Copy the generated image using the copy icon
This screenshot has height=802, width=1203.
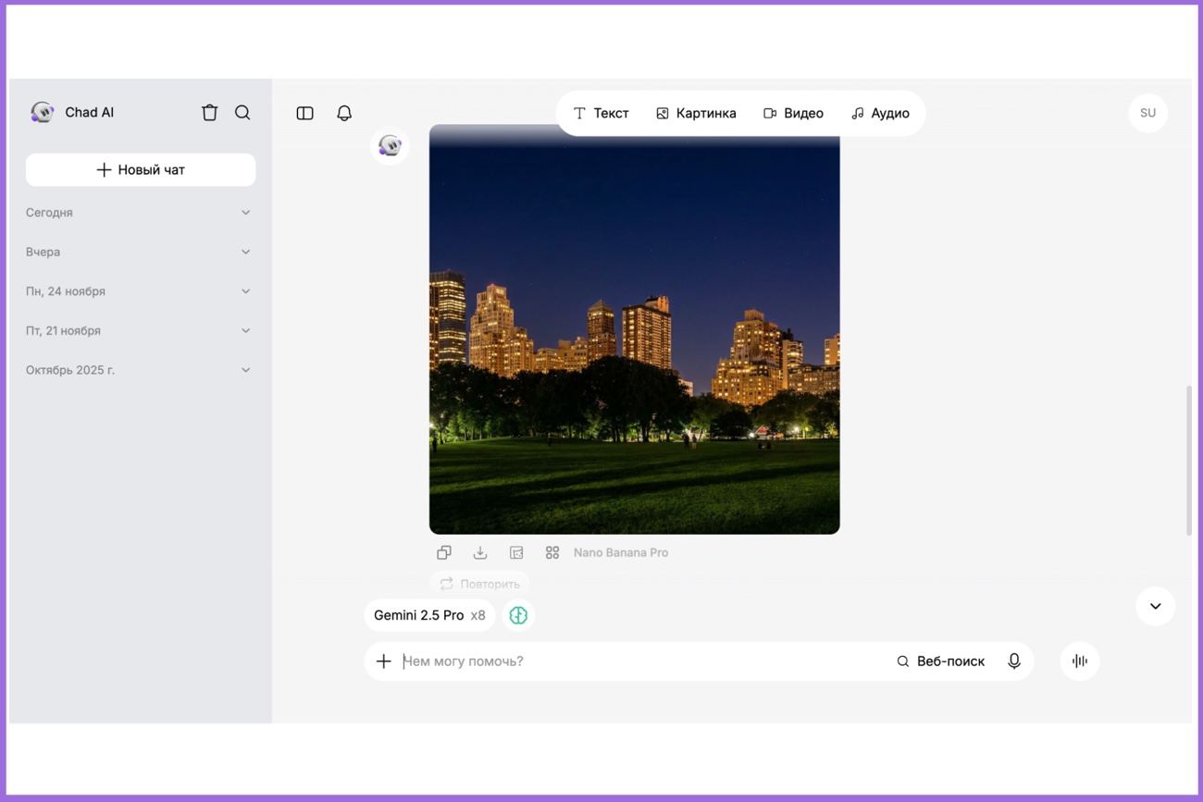click(x=444, y=552)
